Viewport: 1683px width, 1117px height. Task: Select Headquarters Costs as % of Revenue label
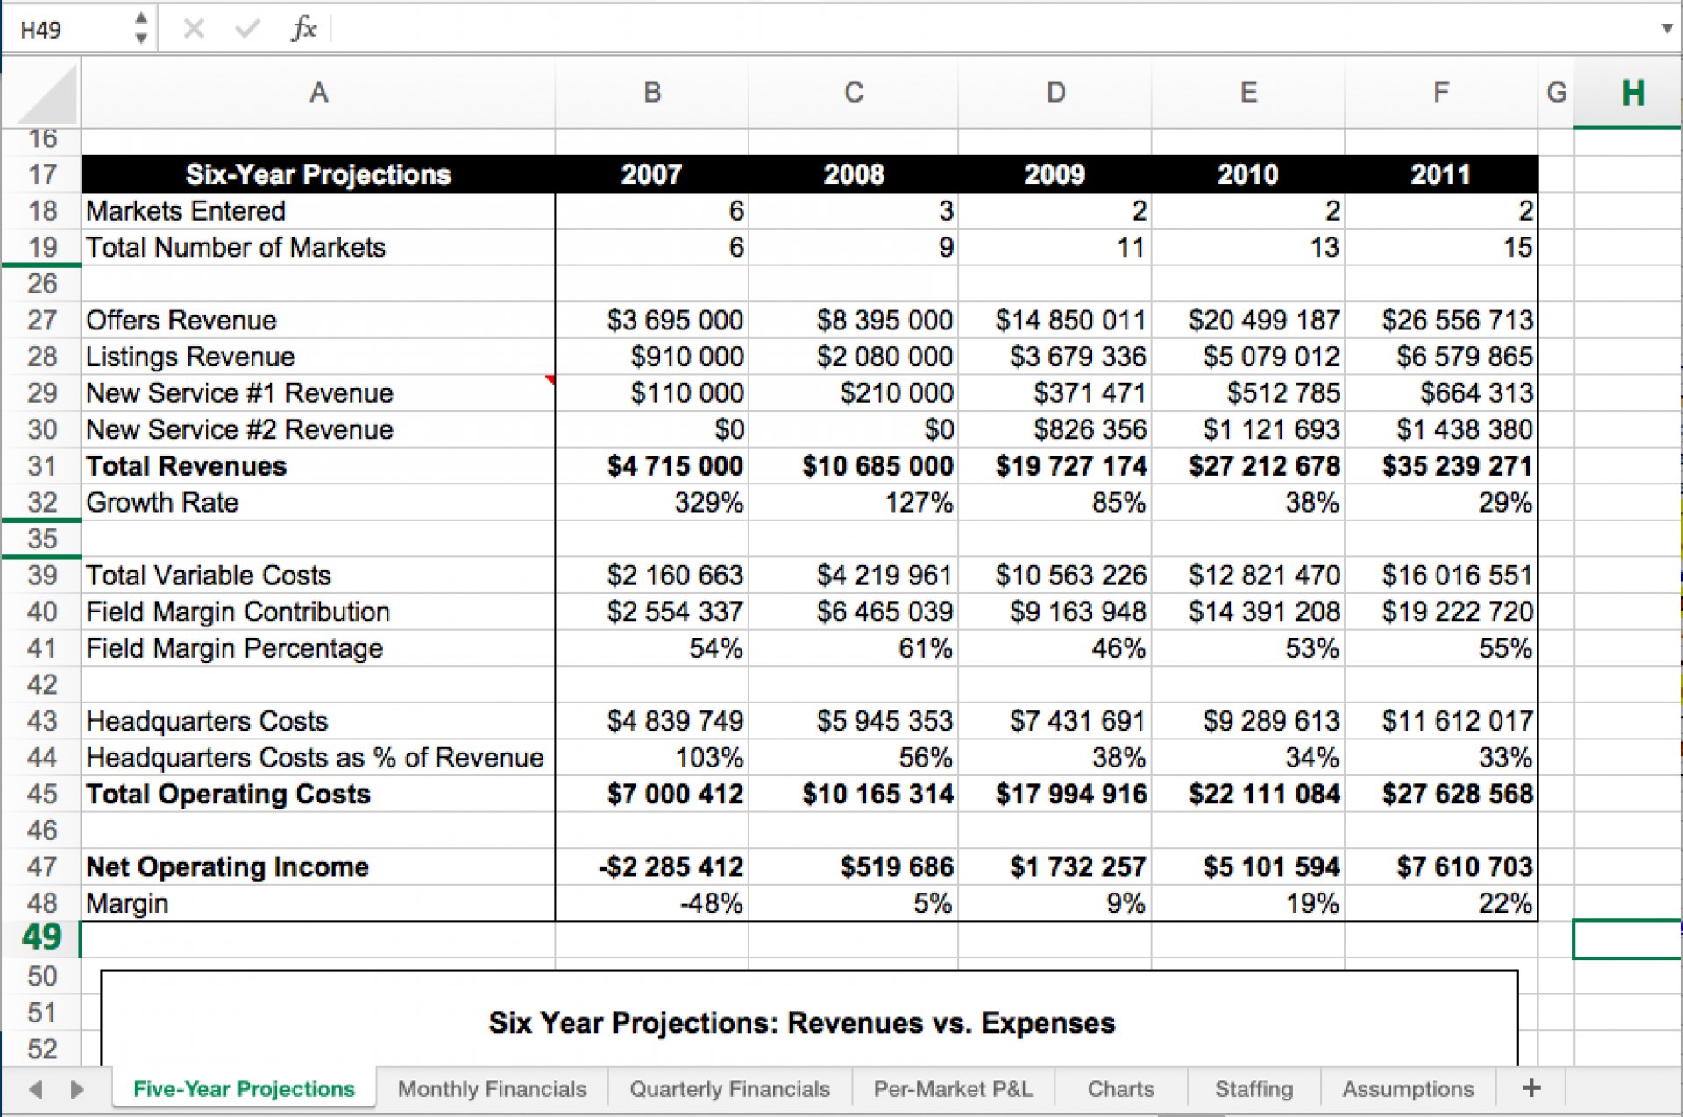coord(318,758)
